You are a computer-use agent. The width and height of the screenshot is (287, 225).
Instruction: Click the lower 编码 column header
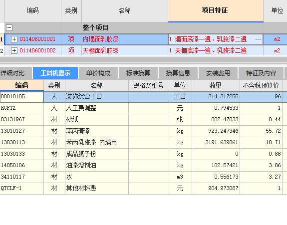[x=21, y=85]
